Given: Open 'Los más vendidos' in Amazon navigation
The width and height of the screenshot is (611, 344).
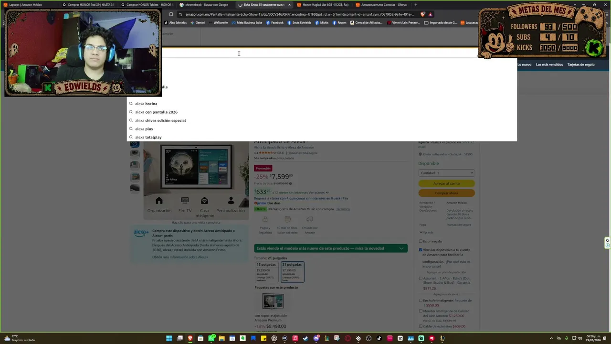Looking at the screenshot, I should [549, 64].
